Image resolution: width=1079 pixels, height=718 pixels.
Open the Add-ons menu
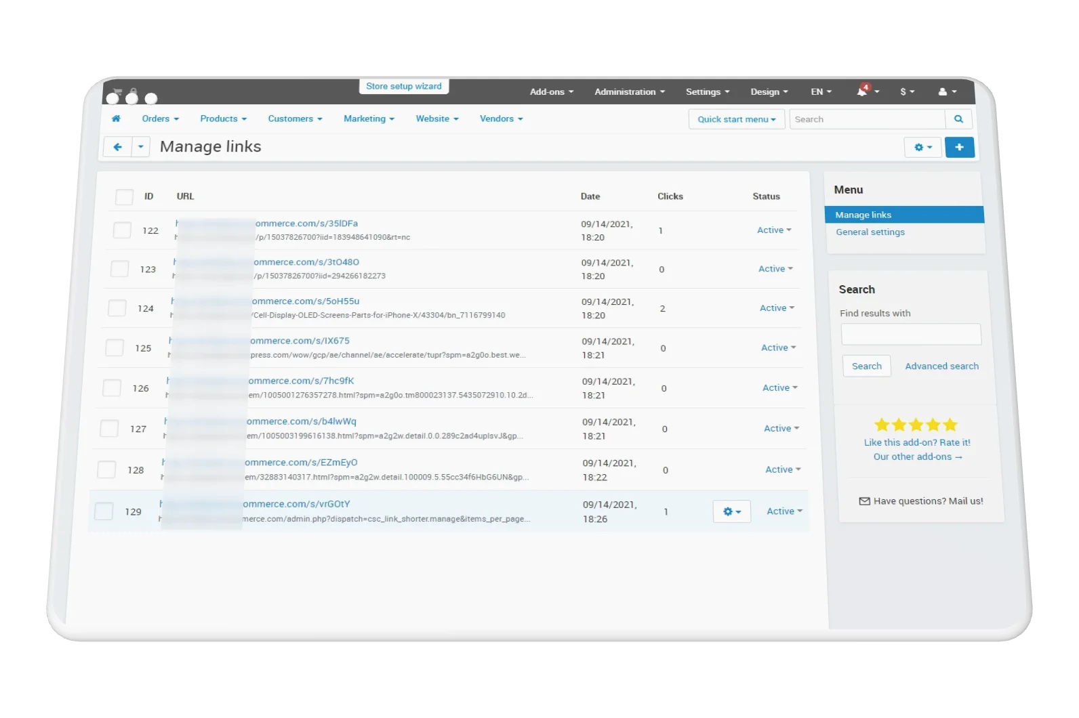pos(551,91)
